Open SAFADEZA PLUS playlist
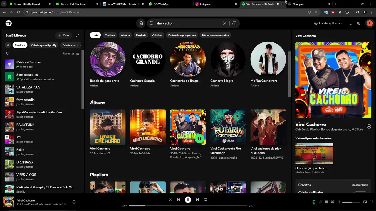 [x=43, y=89]
